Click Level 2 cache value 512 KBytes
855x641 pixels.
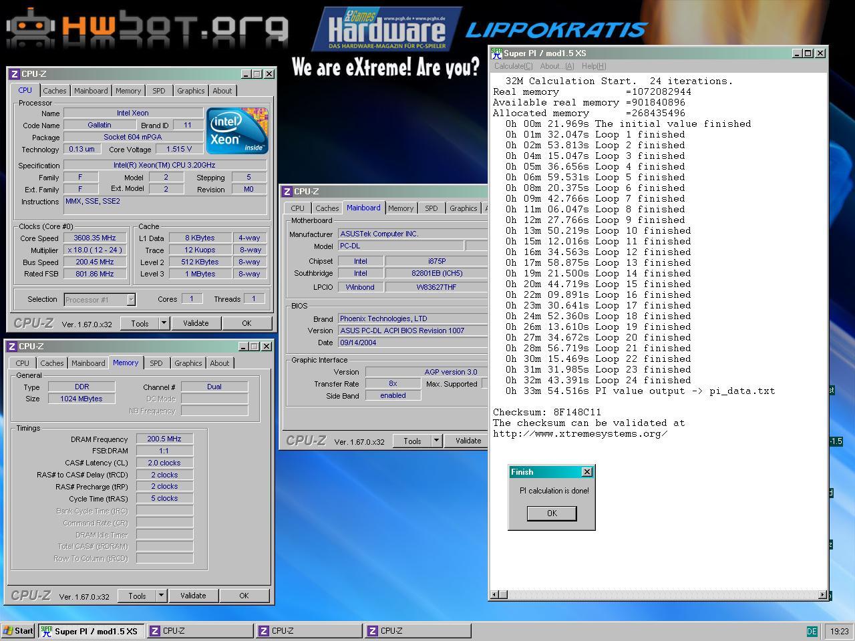200,262
